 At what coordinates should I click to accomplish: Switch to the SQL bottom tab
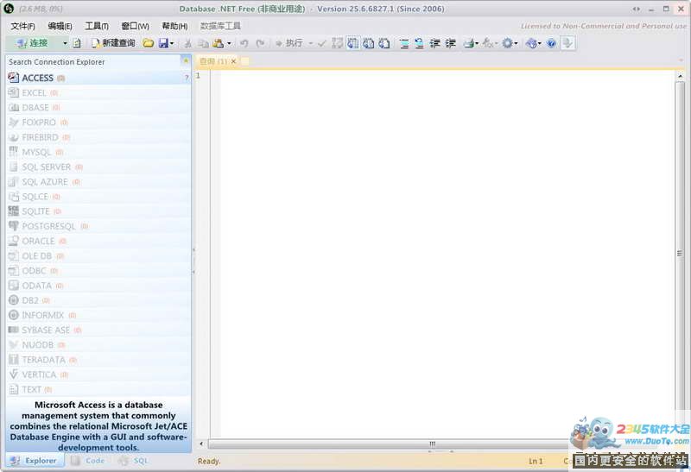[x=135, y=461]
